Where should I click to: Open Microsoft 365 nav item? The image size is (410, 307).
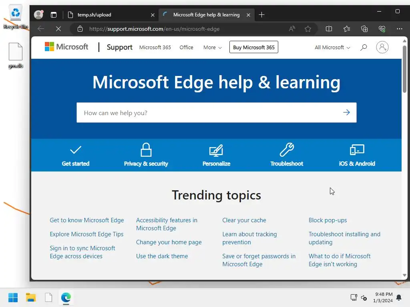[155, 48]
